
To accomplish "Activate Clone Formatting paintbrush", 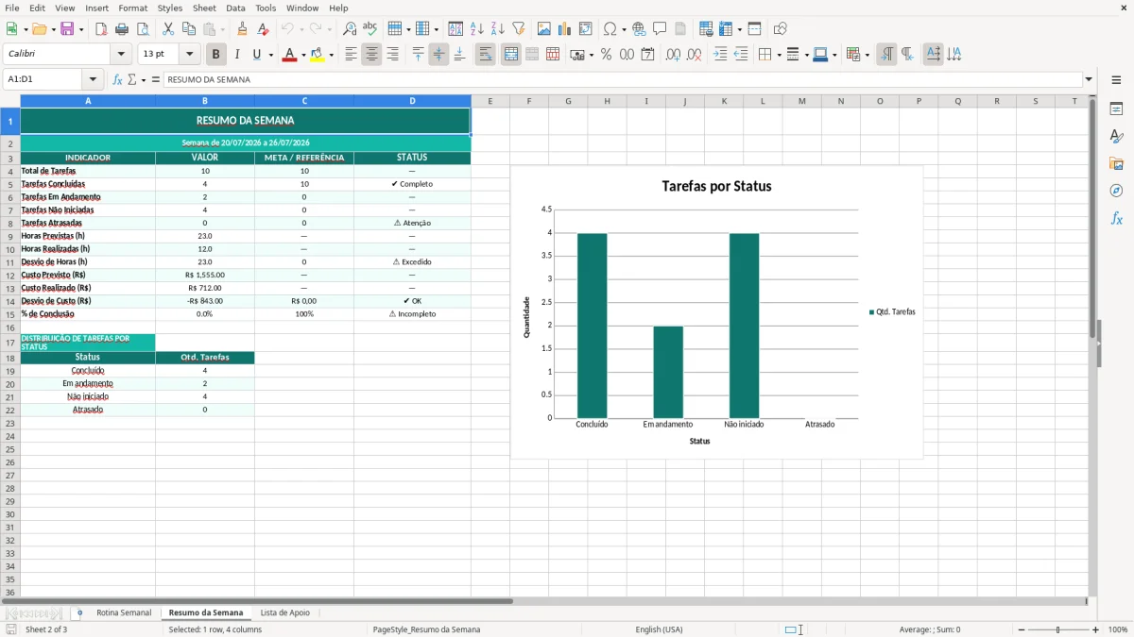I will tap(243, 29).
